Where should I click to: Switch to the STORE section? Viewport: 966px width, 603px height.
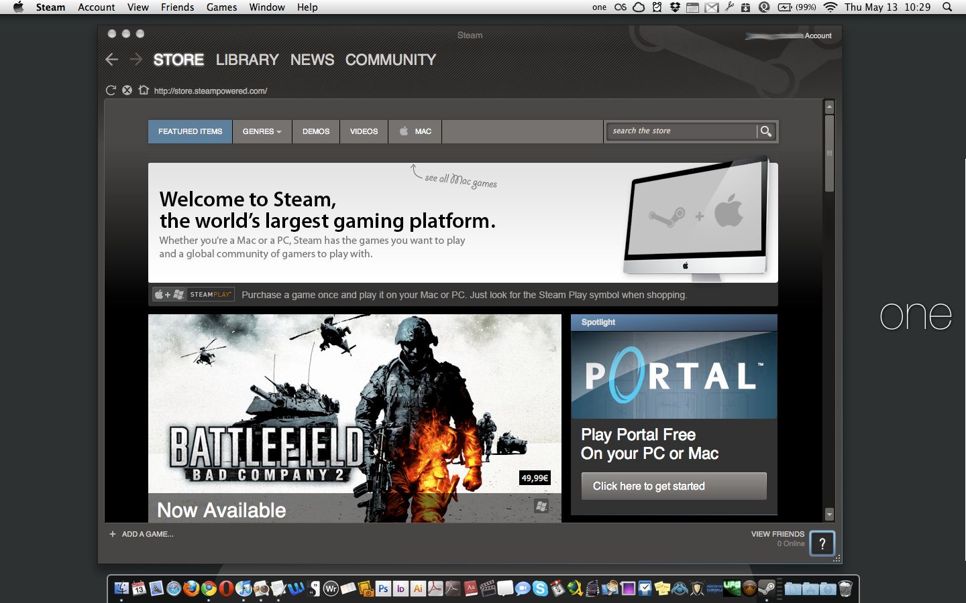(178, 60)
